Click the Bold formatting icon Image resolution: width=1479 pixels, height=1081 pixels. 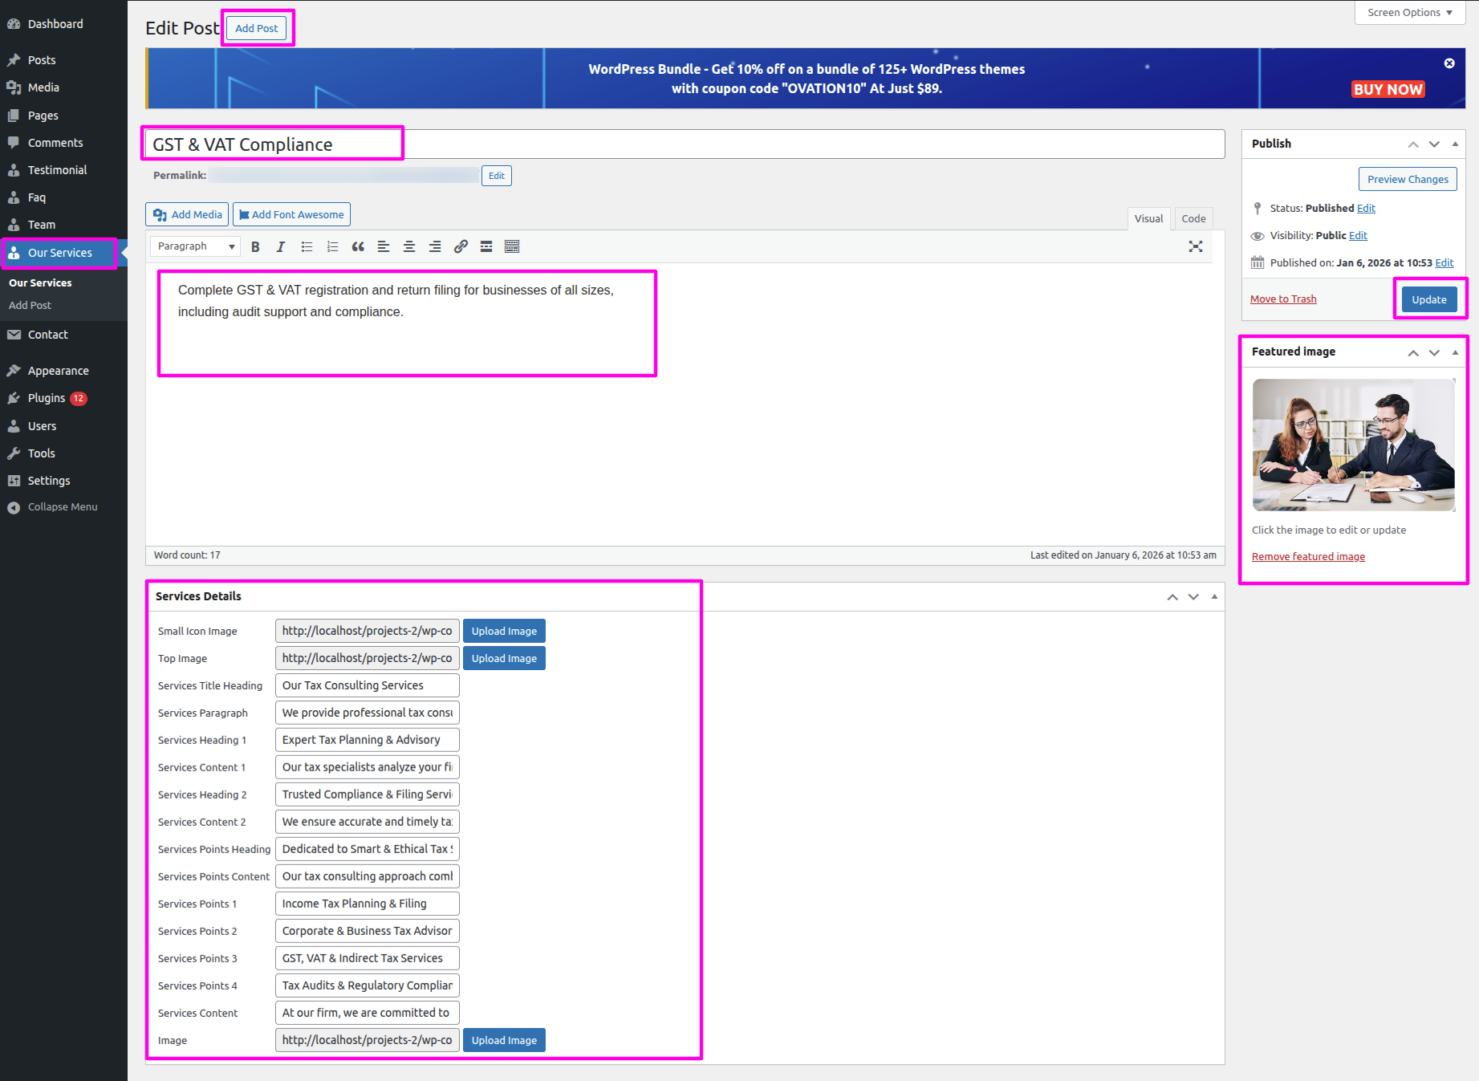(255, 247)
